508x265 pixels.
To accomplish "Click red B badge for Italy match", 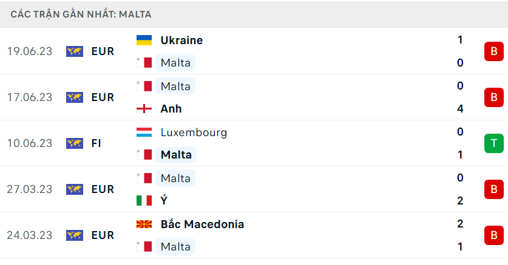I will tap(494, 189).
